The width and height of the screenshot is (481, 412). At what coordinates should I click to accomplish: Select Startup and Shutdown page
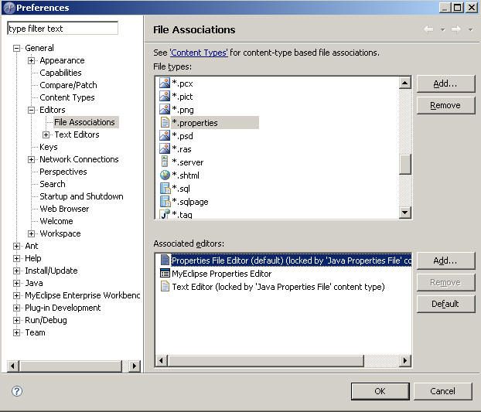[81, 196]
